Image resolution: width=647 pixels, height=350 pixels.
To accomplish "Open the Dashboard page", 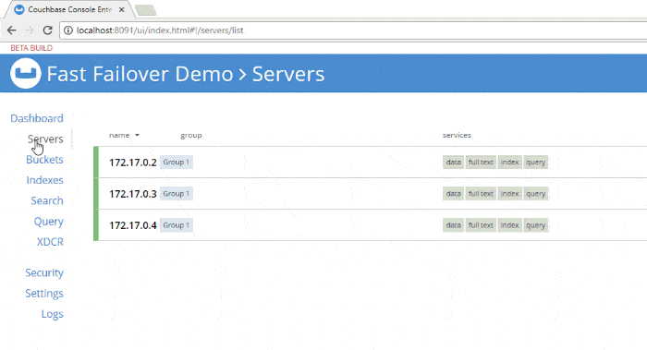I will 37,118.
